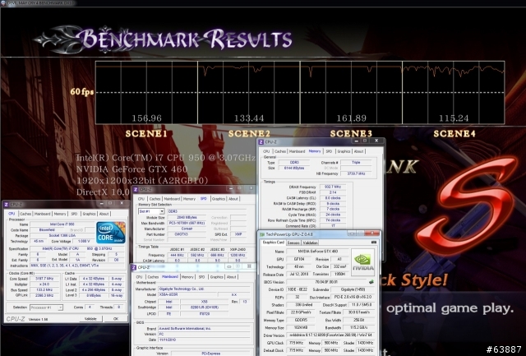Screen dimensions: 526x356
Task: Open Graphics tab in the CPU-Z CPU-tab window
Action: tap(89, 214)
